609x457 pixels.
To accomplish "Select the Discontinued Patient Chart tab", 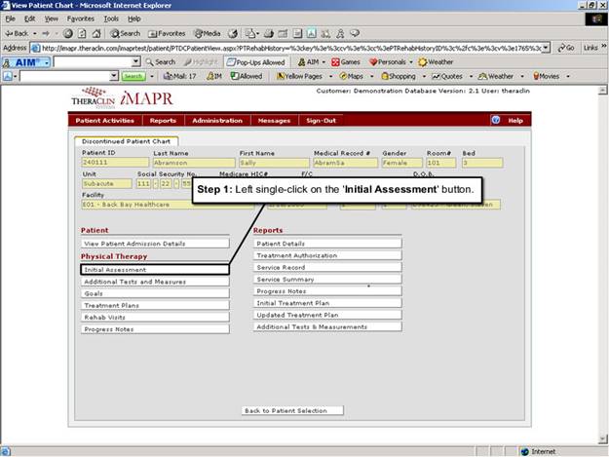I will 129,141.
